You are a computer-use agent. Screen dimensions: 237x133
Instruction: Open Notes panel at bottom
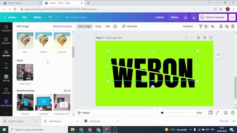click(x=84, y=113)
